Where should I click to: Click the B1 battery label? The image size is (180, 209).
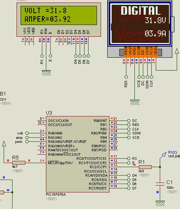(x=3, y=94)
